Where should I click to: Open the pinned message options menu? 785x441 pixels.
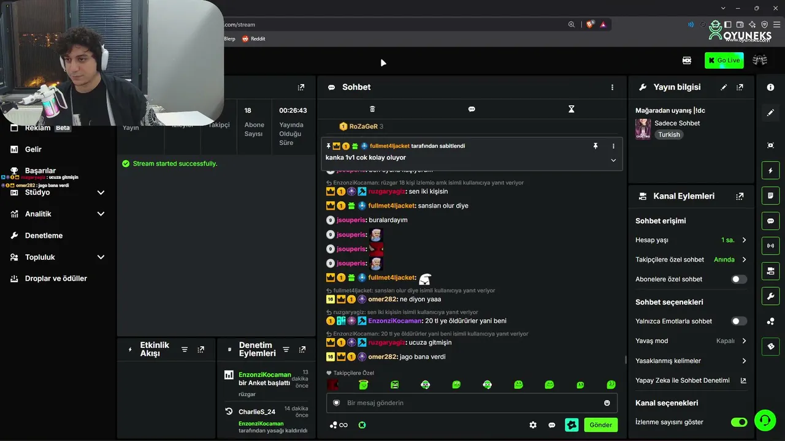click(613, 146)
